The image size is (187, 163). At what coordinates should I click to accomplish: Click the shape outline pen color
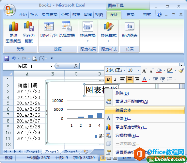click(x=170, y=71)
